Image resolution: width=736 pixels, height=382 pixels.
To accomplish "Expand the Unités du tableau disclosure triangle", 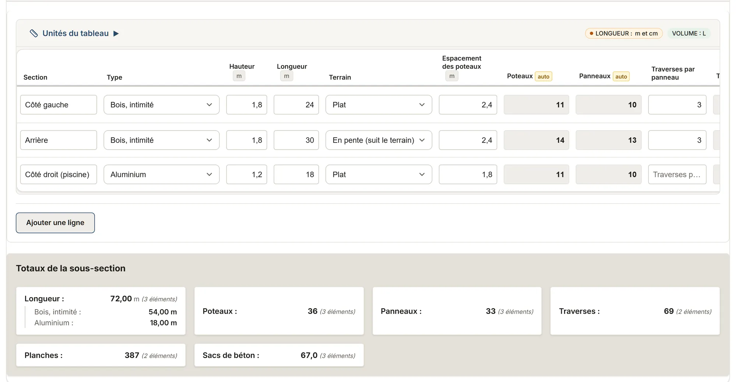I will click(x=116, y=33).
